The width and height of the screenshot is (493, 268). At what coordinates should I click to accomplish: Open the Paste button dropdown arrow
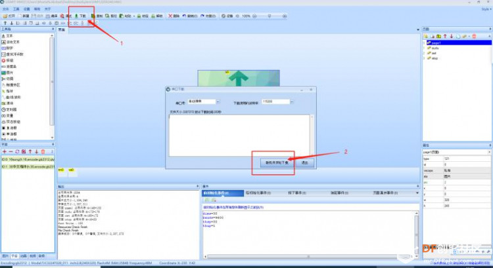134,16
